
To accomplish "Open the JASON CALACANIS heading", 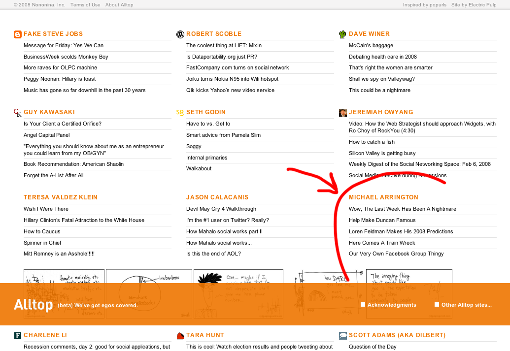I will 217,197.
